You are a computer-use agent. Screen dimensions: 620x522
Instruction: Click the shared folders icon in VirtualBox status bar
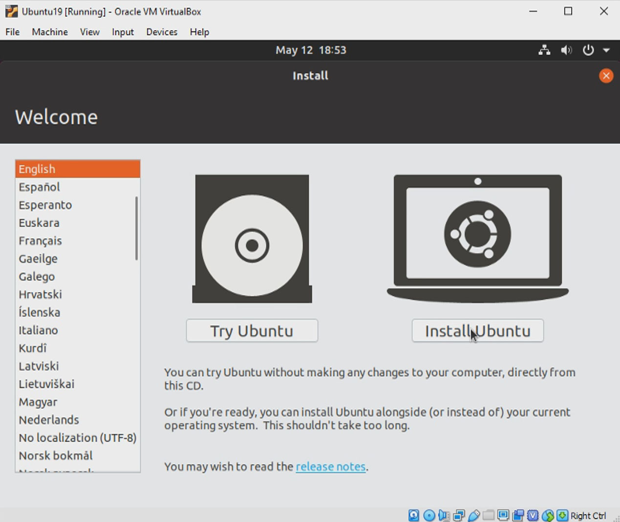point(488,515)
